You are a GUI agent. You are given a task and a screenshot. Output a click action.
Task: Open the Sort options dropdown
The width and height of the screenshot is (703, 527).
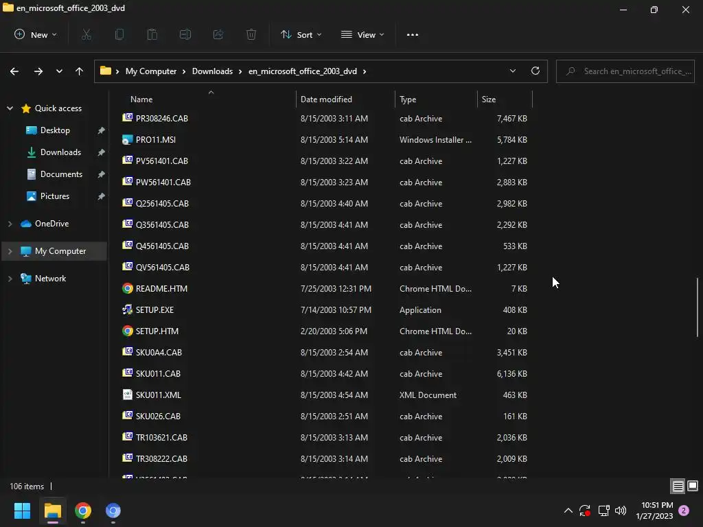[x=301, y=34]
